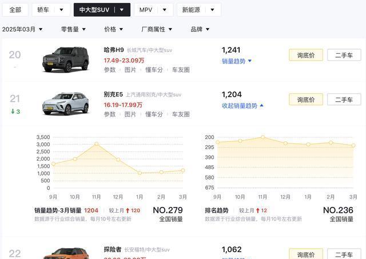Image resolution: width=366 pixels, height=259 pixels.
Task: Expand 销量趋势 for 哈弗H9
Action: point(237,61)
